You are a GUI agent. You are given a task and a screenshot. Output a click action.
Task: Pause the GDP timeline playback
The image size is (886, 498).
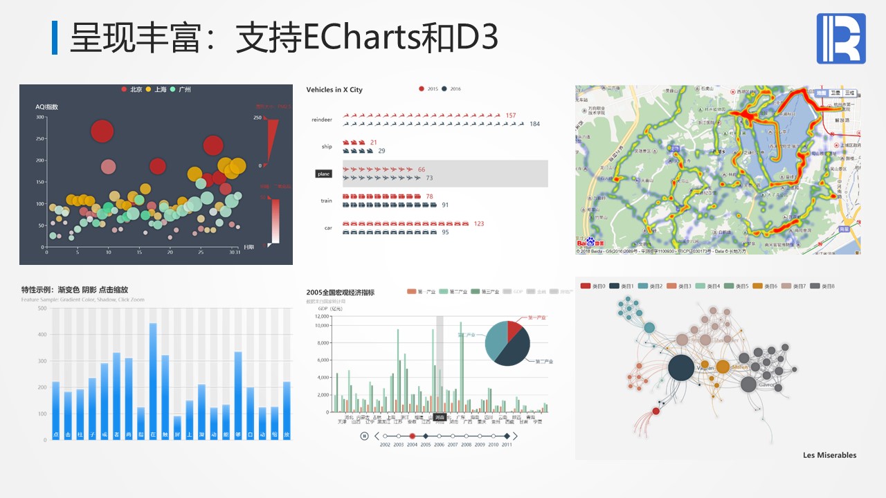coord(364,436)
